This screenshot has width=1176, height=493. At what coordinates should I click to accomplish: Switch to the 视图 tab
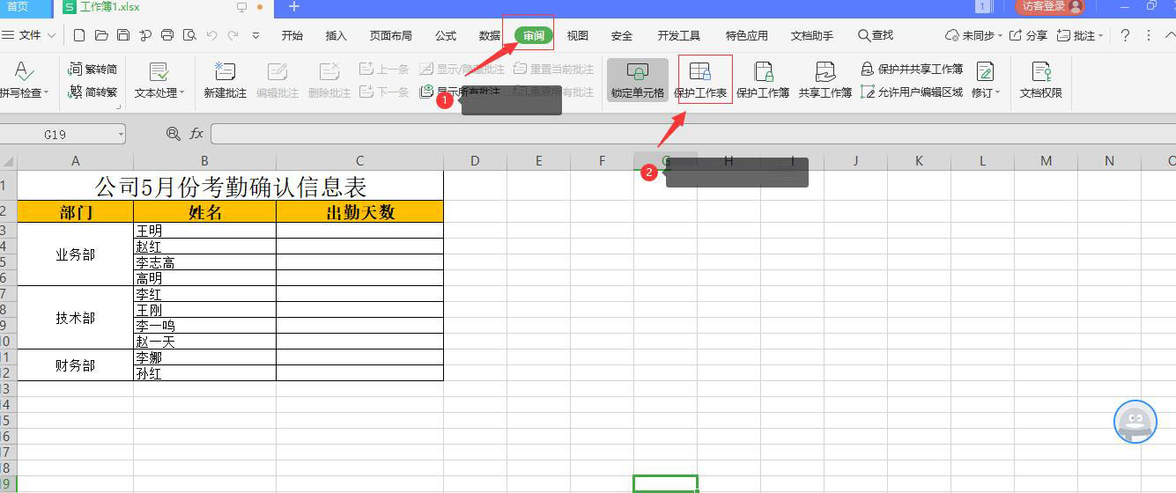pyautogui.click(x=577, y=35)
